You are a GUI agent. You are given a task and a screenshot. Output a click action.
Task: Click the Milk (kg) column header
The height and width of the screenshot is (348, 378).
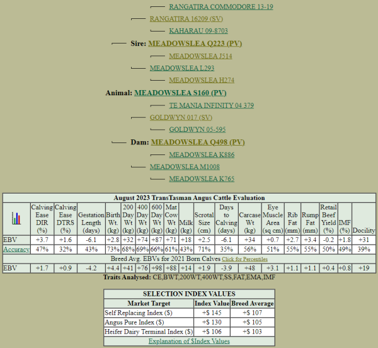186,219
